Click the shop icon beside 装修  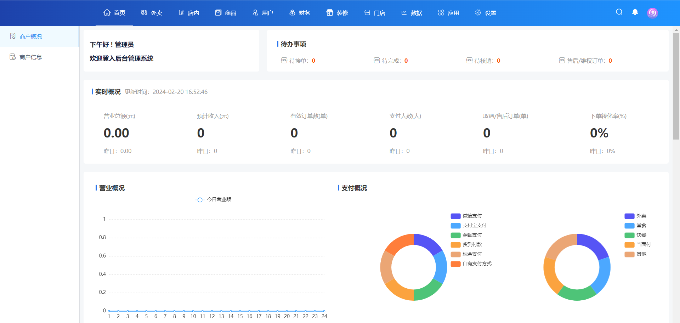[330, 13]
